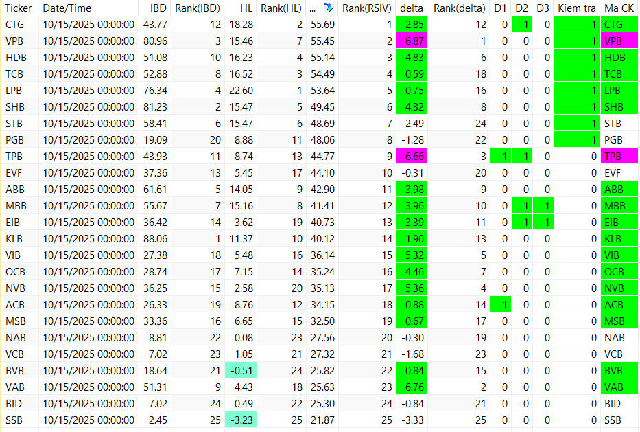Select CTG in the Ticker column
The image size is (640, 432).
14,25
